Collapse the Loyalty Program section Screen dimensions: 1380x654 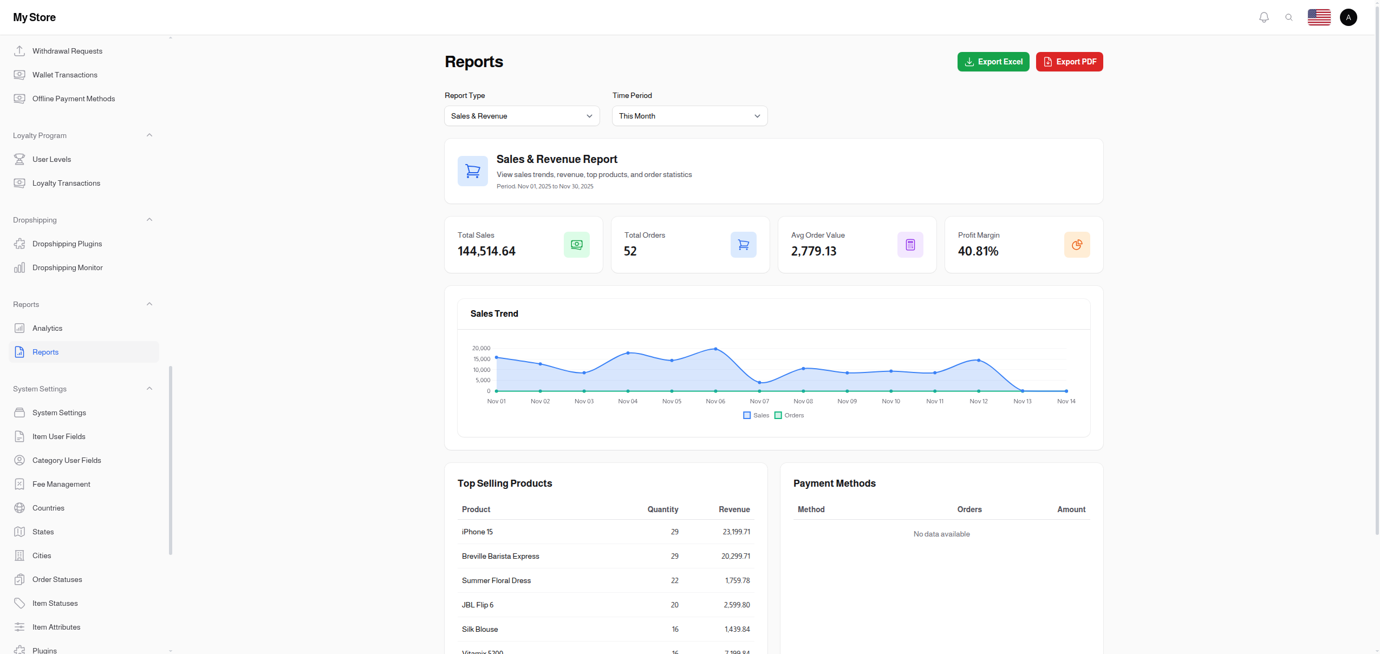click(149, 135)
